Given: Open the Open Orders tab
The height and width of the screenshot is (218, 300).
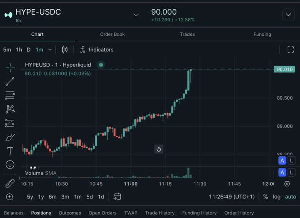Looking at the screenshot, I should (x=103, y=213).
